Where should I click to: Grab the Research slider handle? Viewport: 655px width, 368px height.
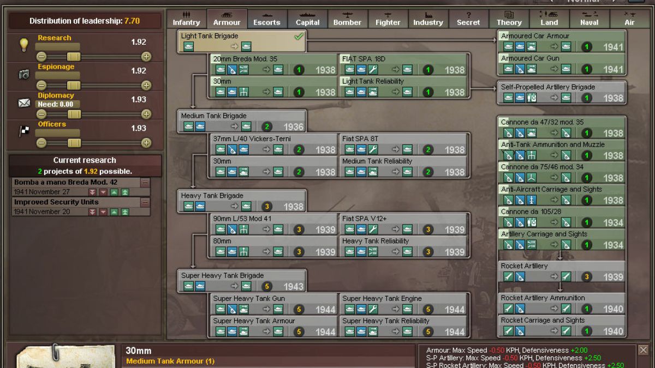(74, 57)
